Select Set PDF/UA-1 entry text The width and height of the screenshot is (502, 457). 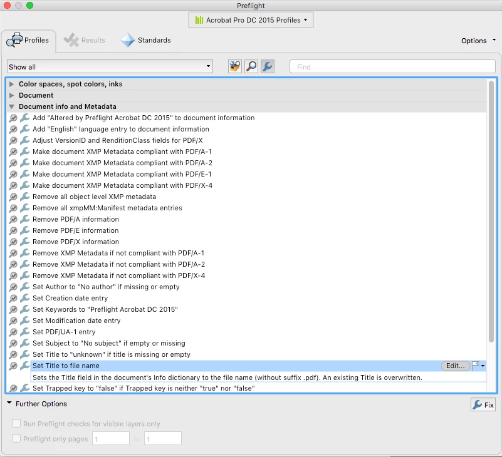coord(64,332)
